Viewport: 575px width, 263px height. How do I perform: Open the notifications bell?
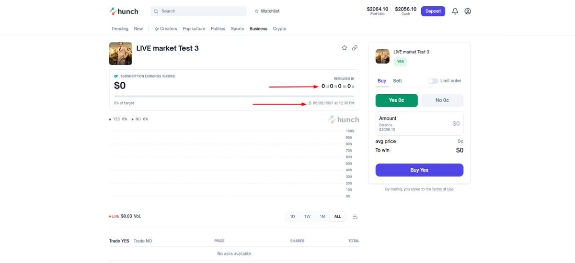455,11
